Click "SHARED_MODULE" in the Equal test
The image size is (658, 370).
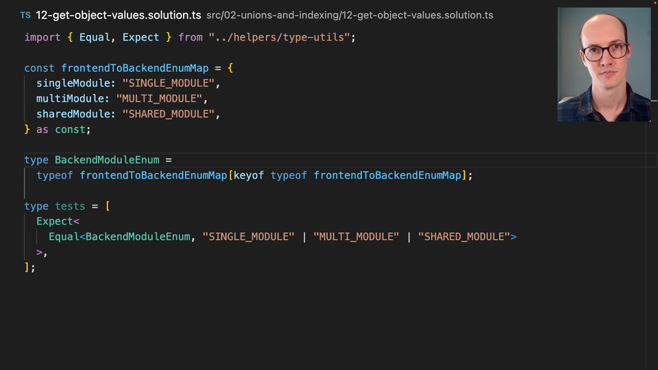coord(464,236)
